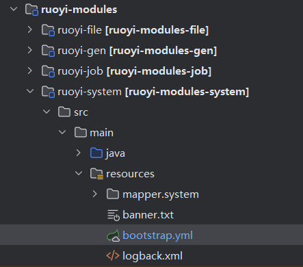Click the ruoyi-system module folder icon
Image resolution: width=303 pixels, height=267 pixels.
pyautogui.click(x=48, y=92)
